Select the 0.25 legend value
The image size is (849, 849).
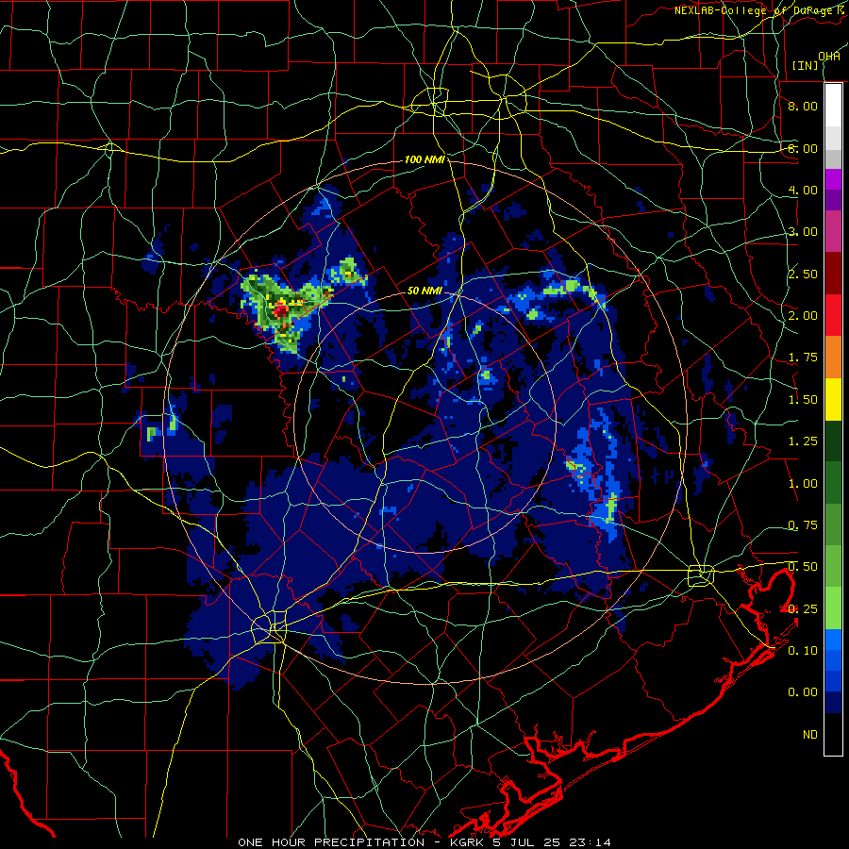(x=803, y=609)
